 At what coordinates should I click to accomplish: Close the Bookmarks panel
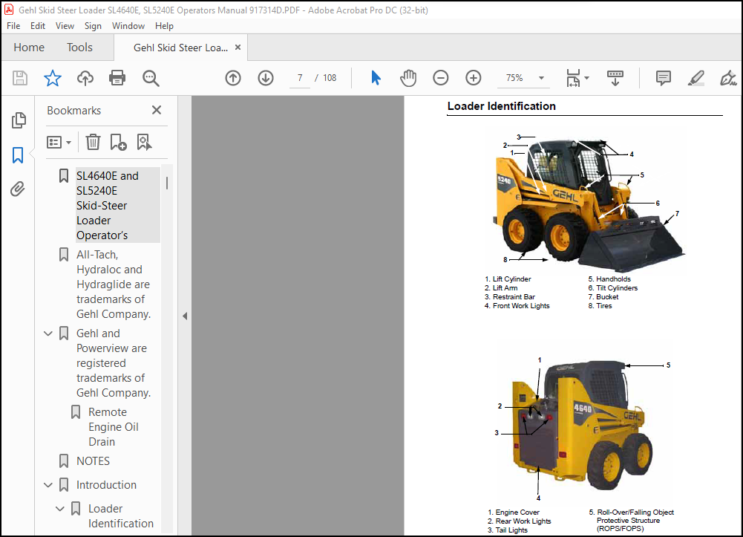(x=157, y=110)
